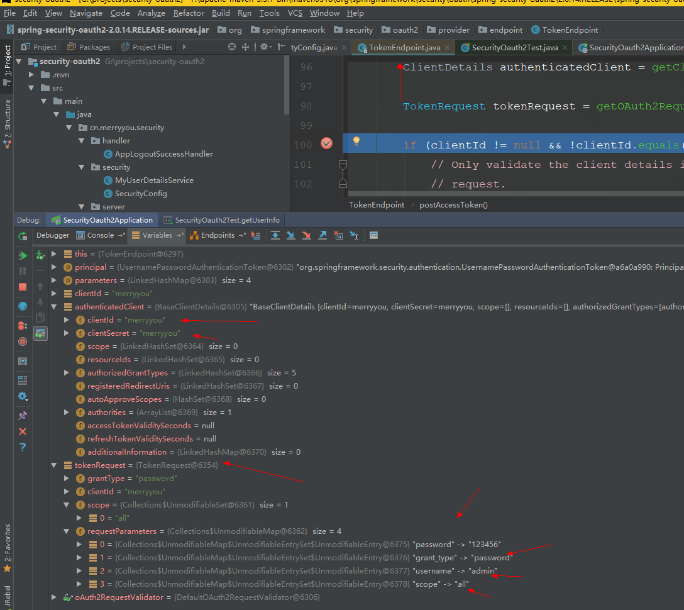Select the Step Over icon
Image resolution: width=684 pixels, height=610 pixels.
point(275,235)
